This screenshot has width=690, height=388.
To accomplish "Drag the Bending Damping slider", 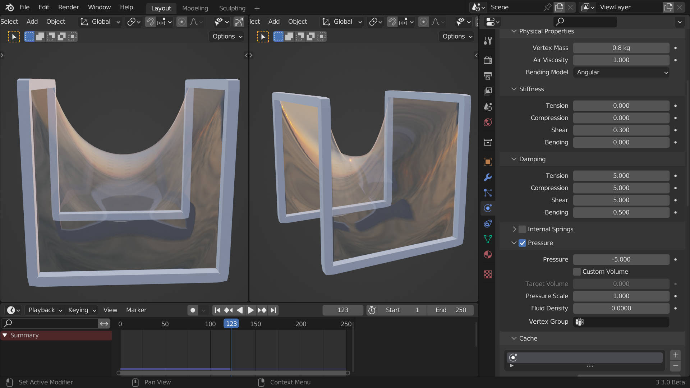I will click(x=621, y=212).
